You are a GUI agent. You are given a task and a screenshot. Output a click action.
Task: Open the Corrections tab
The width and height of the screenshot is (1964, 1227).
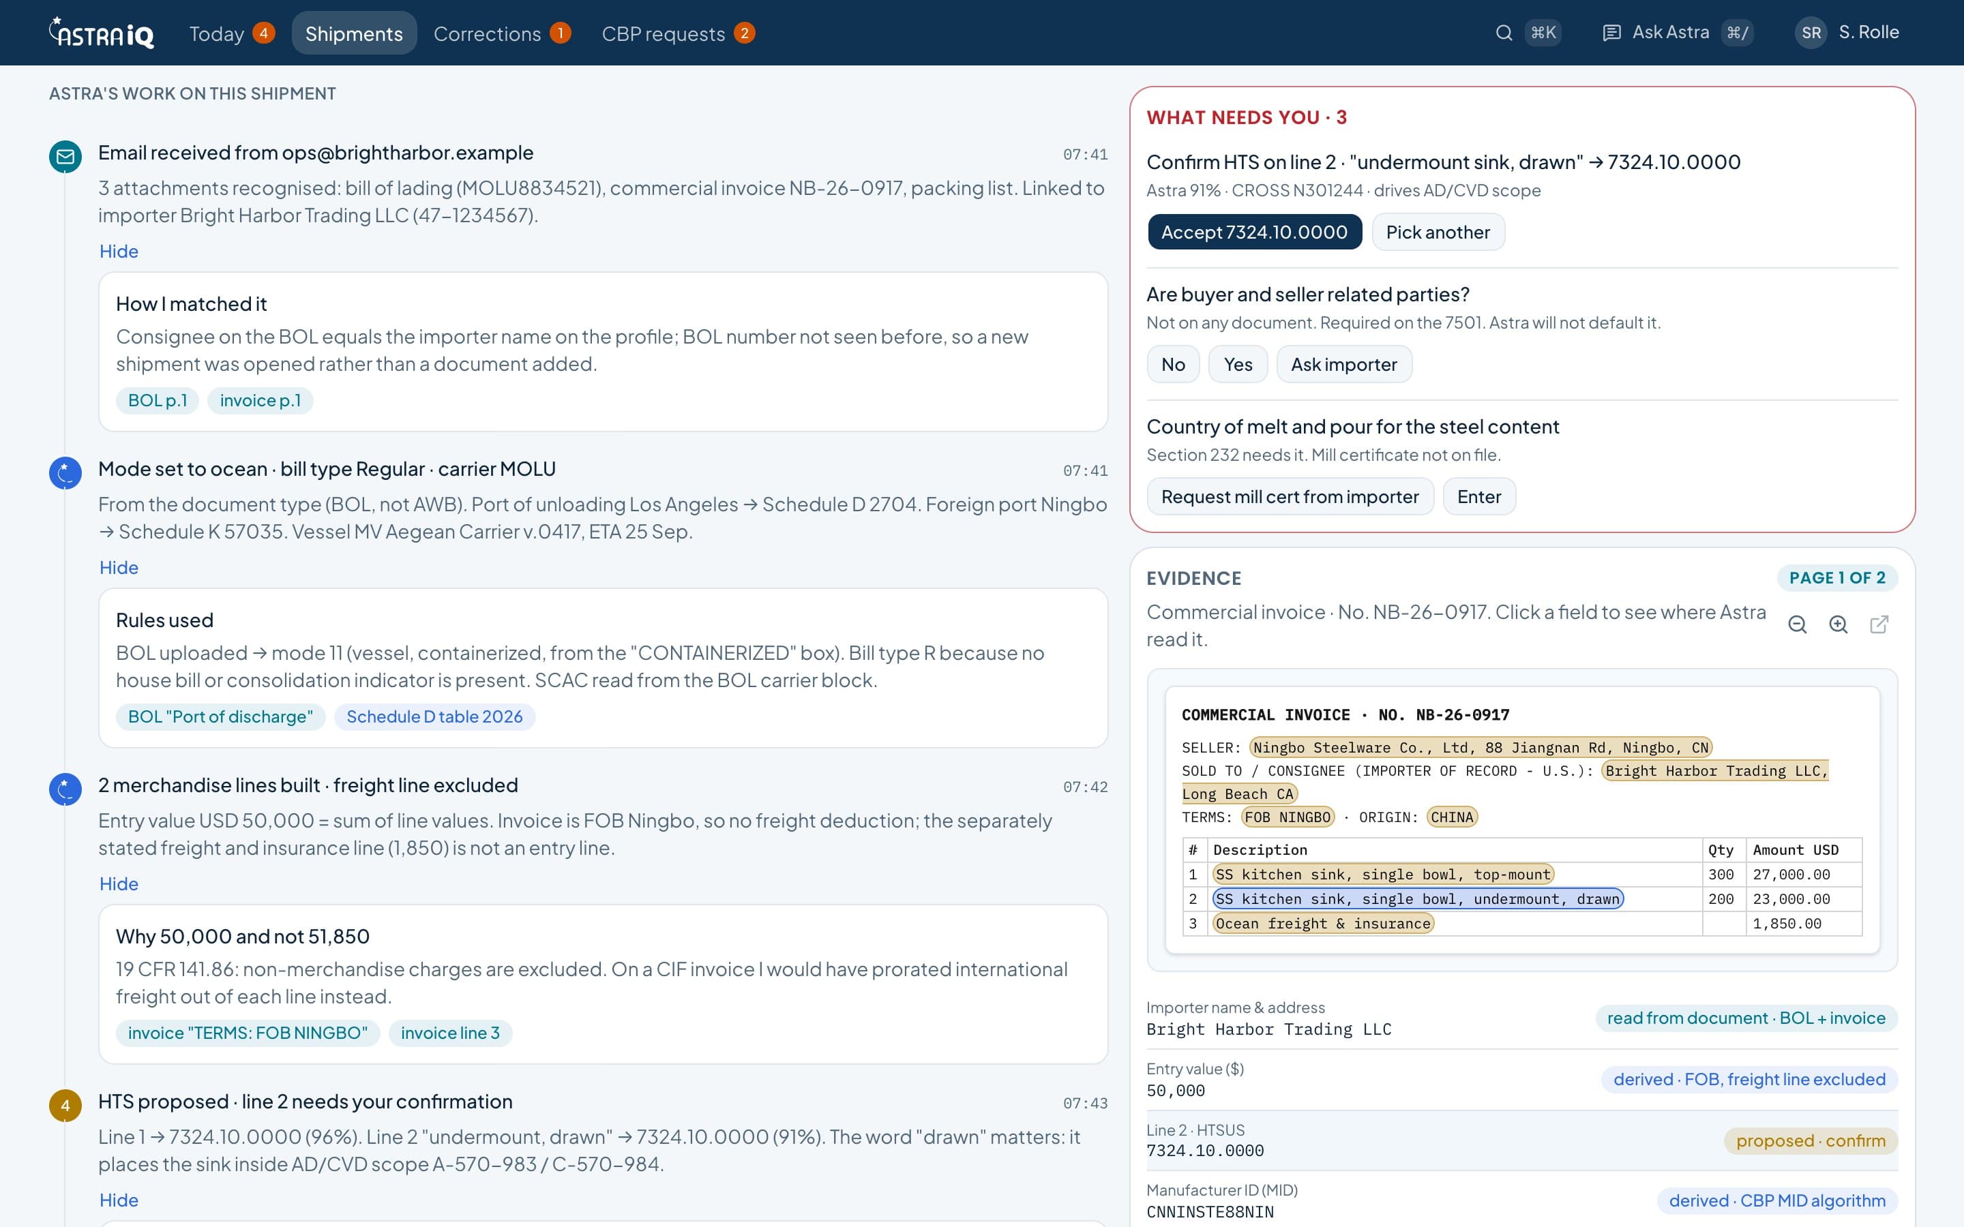503,33
